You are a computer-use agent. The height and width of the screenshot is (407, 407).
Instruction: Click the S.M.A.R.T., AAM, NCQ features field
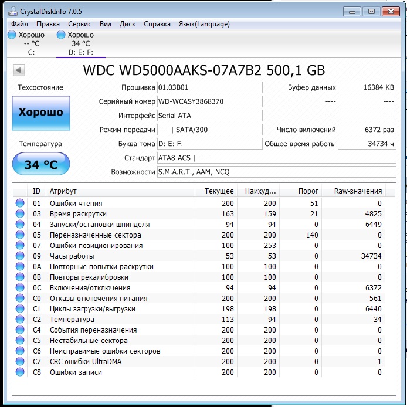click(x=277, y=172)
